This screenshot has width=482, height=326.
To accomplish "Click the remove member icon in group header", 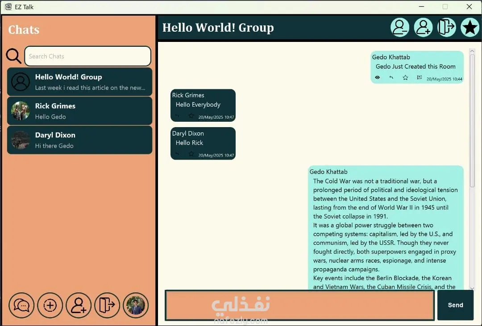I will (x=399, y=27).
